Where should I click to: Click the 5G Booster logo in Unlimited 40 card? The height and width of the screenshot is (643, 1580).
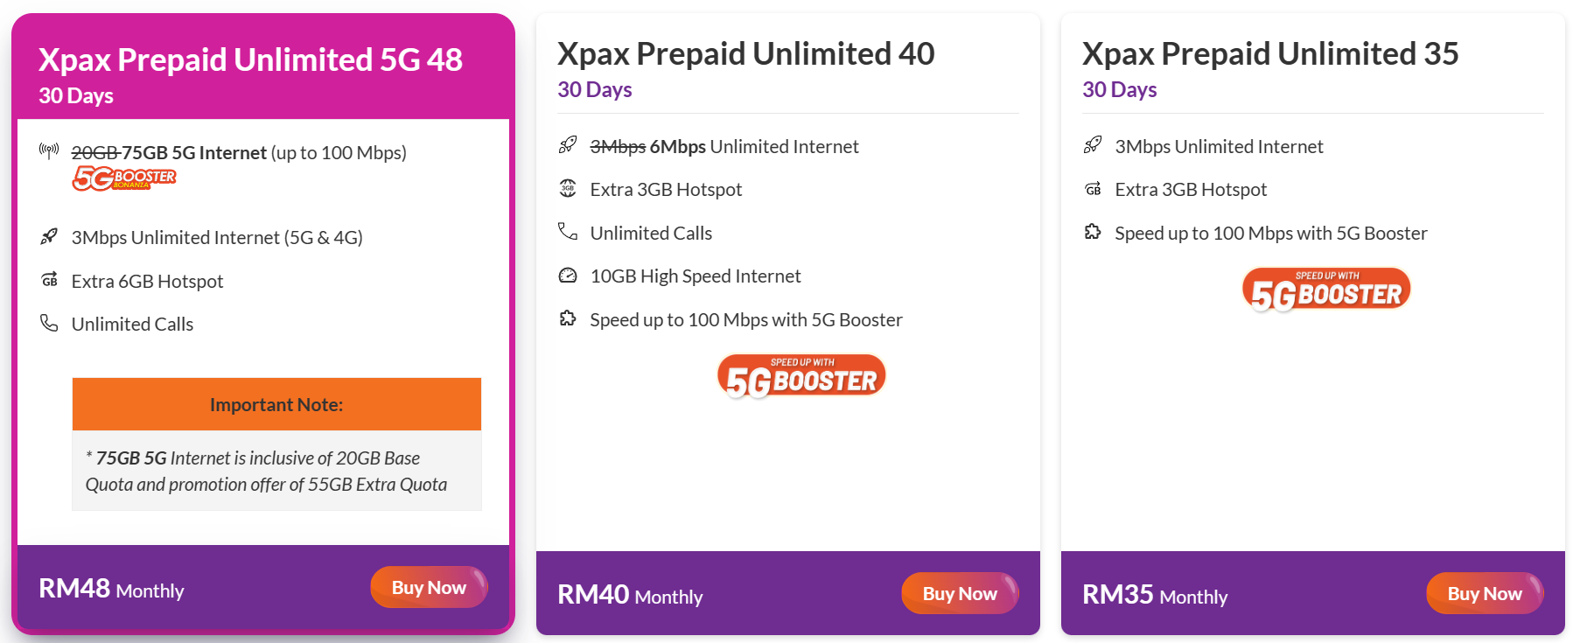[x=801, y=376]
